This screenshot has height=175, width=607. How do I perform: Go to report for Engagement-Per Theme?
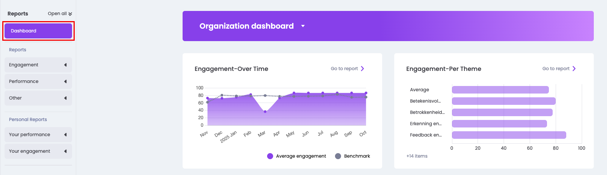tap(556, 69)
